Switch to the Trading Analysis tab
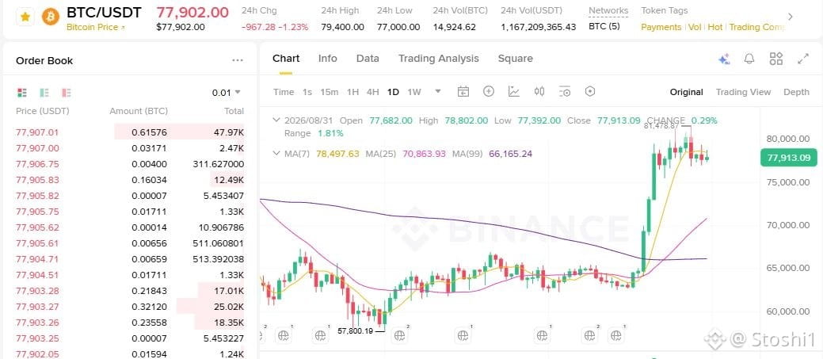This screenshot has width=823, height=359. (x=438, y=59)
